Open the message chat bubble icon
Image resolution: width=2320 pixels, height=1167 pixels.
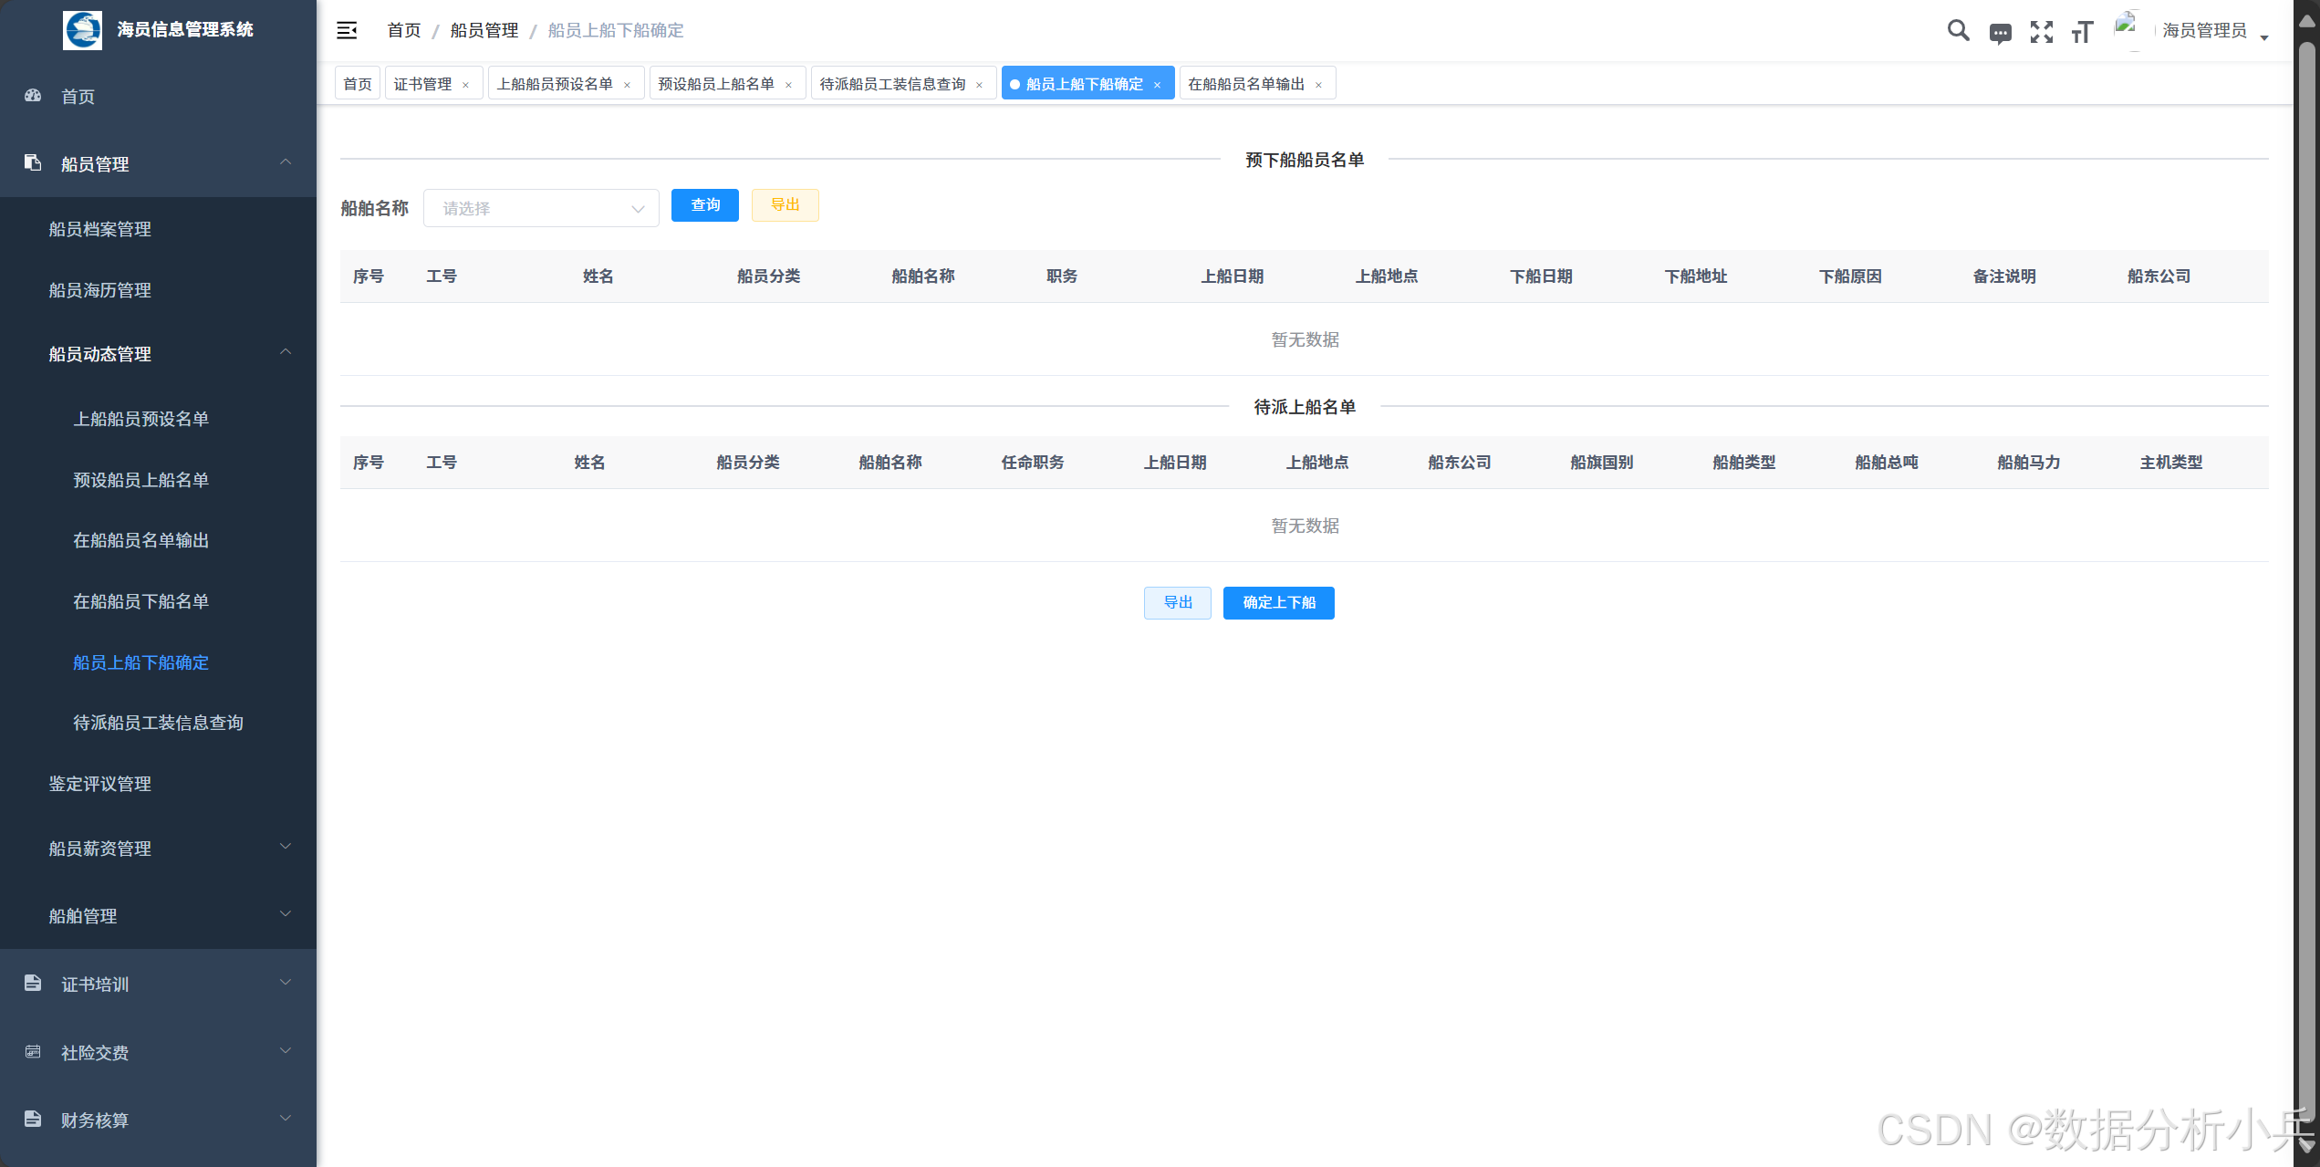pyautogui.click(x=2000, y=34)
